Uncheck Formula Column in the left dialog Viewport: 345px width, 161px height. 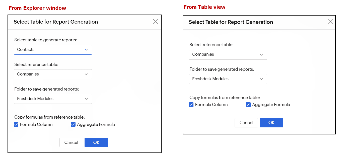[x=16, y=124]
